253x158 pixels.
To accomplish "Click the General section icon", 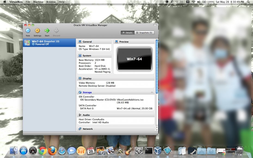I will [80, 42].
